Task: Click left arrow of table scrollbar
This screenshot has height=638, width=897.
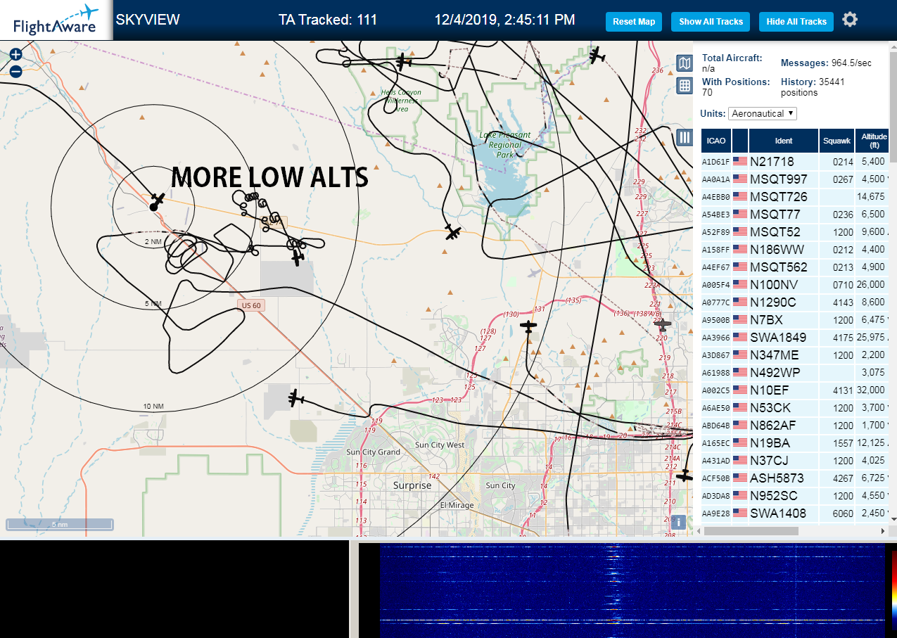Action: [x=699, y=531]
